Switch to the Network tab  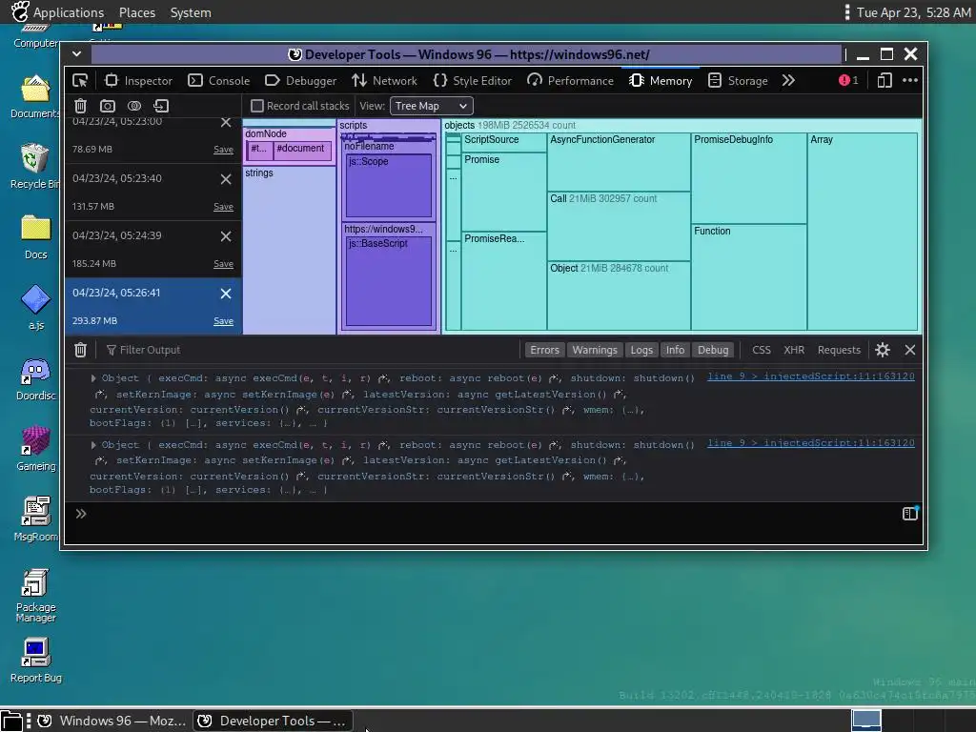pos(384,80)
